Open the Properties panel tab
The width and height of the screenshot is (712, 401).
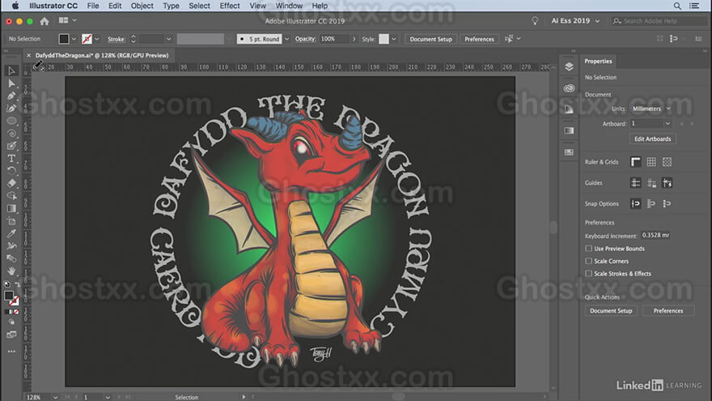598,61
